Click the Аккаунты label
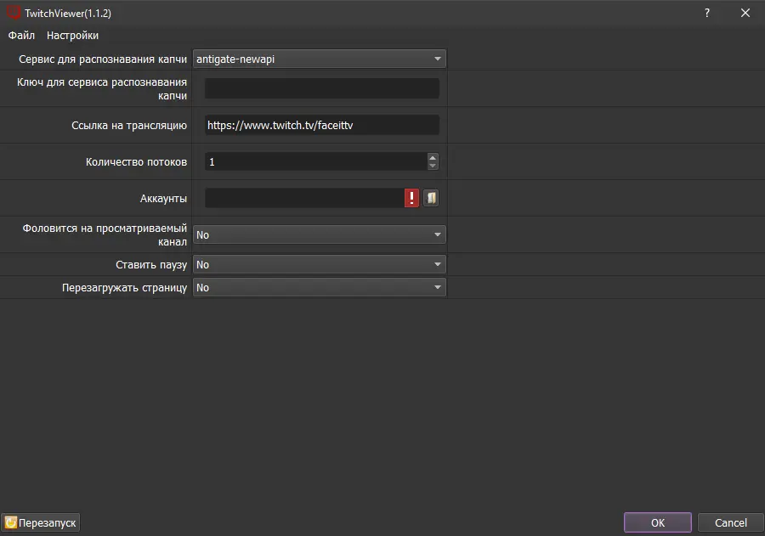The image size is (765, 536). [163, 199]
